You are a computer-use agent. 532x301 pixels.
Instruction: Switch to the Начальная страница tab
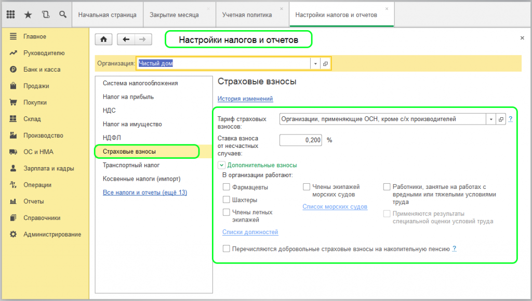[107, 15]
